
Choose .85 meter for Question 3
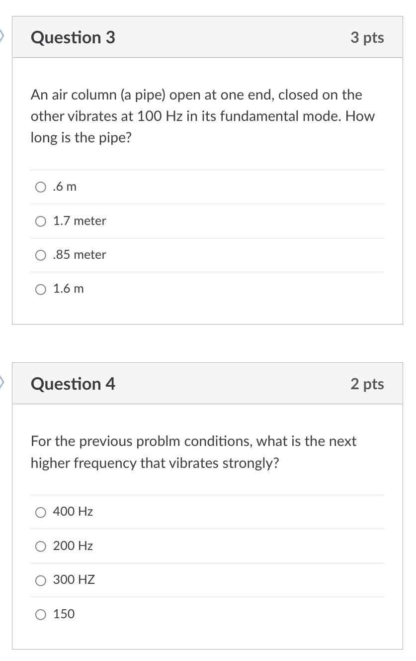click(x=41, y=255)
